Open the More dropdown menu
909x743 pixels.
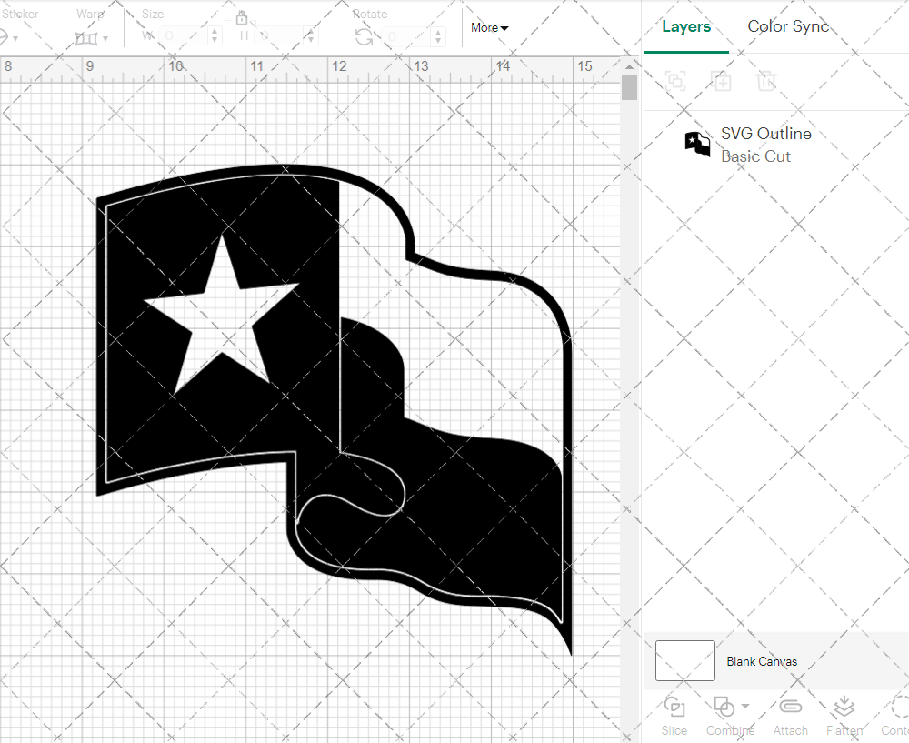489,27
